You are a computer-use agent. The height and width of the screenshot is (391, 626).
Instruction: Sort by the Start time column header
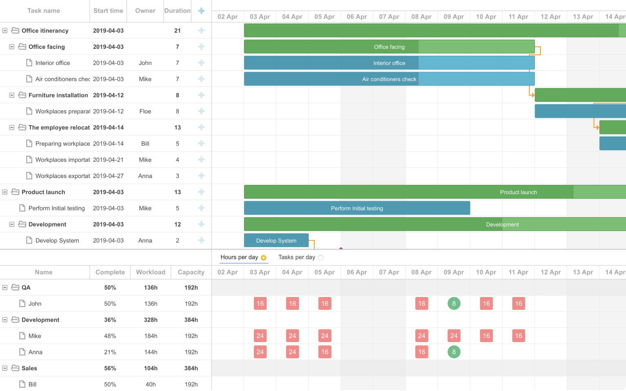tap(108, 11)
